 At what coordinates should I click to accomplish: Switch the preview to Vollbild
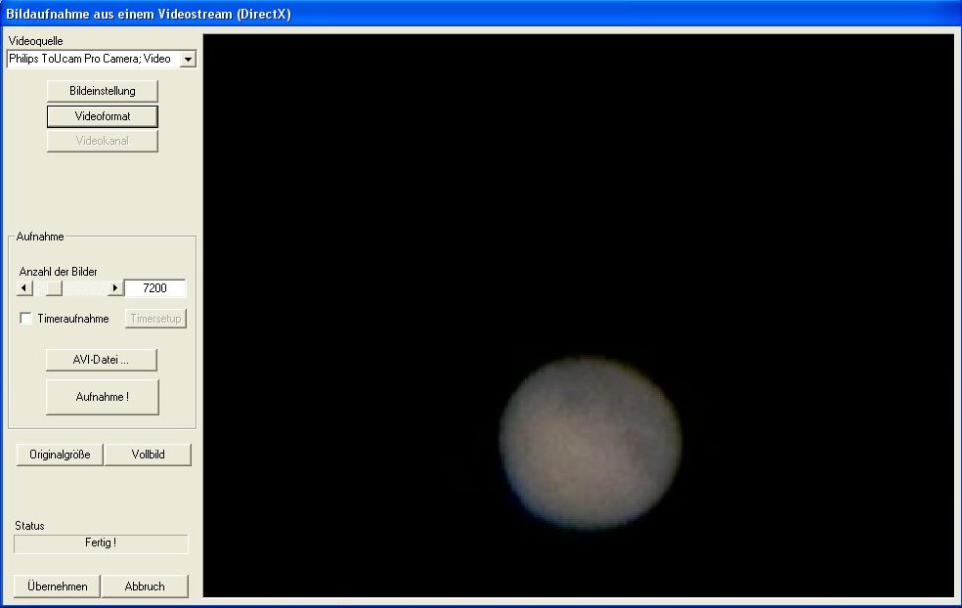[148, 455]
